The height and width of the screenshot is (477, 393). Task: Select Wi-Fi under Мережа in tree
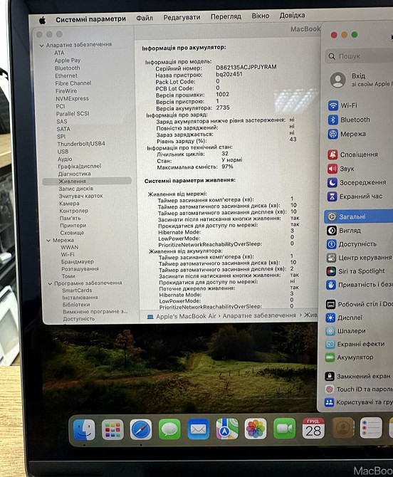pos(68,254)
